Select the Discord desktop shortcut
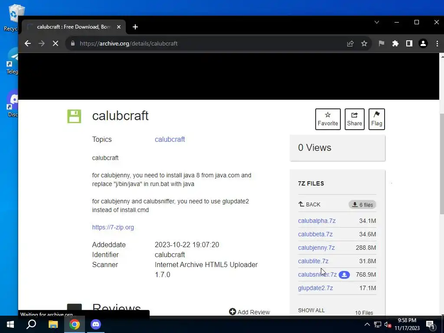 13,103
